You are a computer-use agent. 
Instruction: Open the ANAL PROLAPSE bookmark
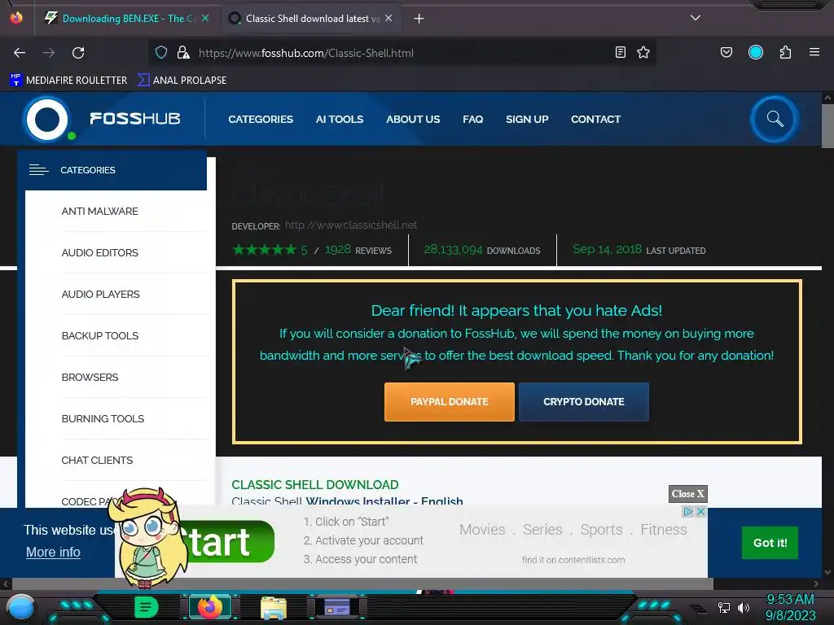coord(182,81)
